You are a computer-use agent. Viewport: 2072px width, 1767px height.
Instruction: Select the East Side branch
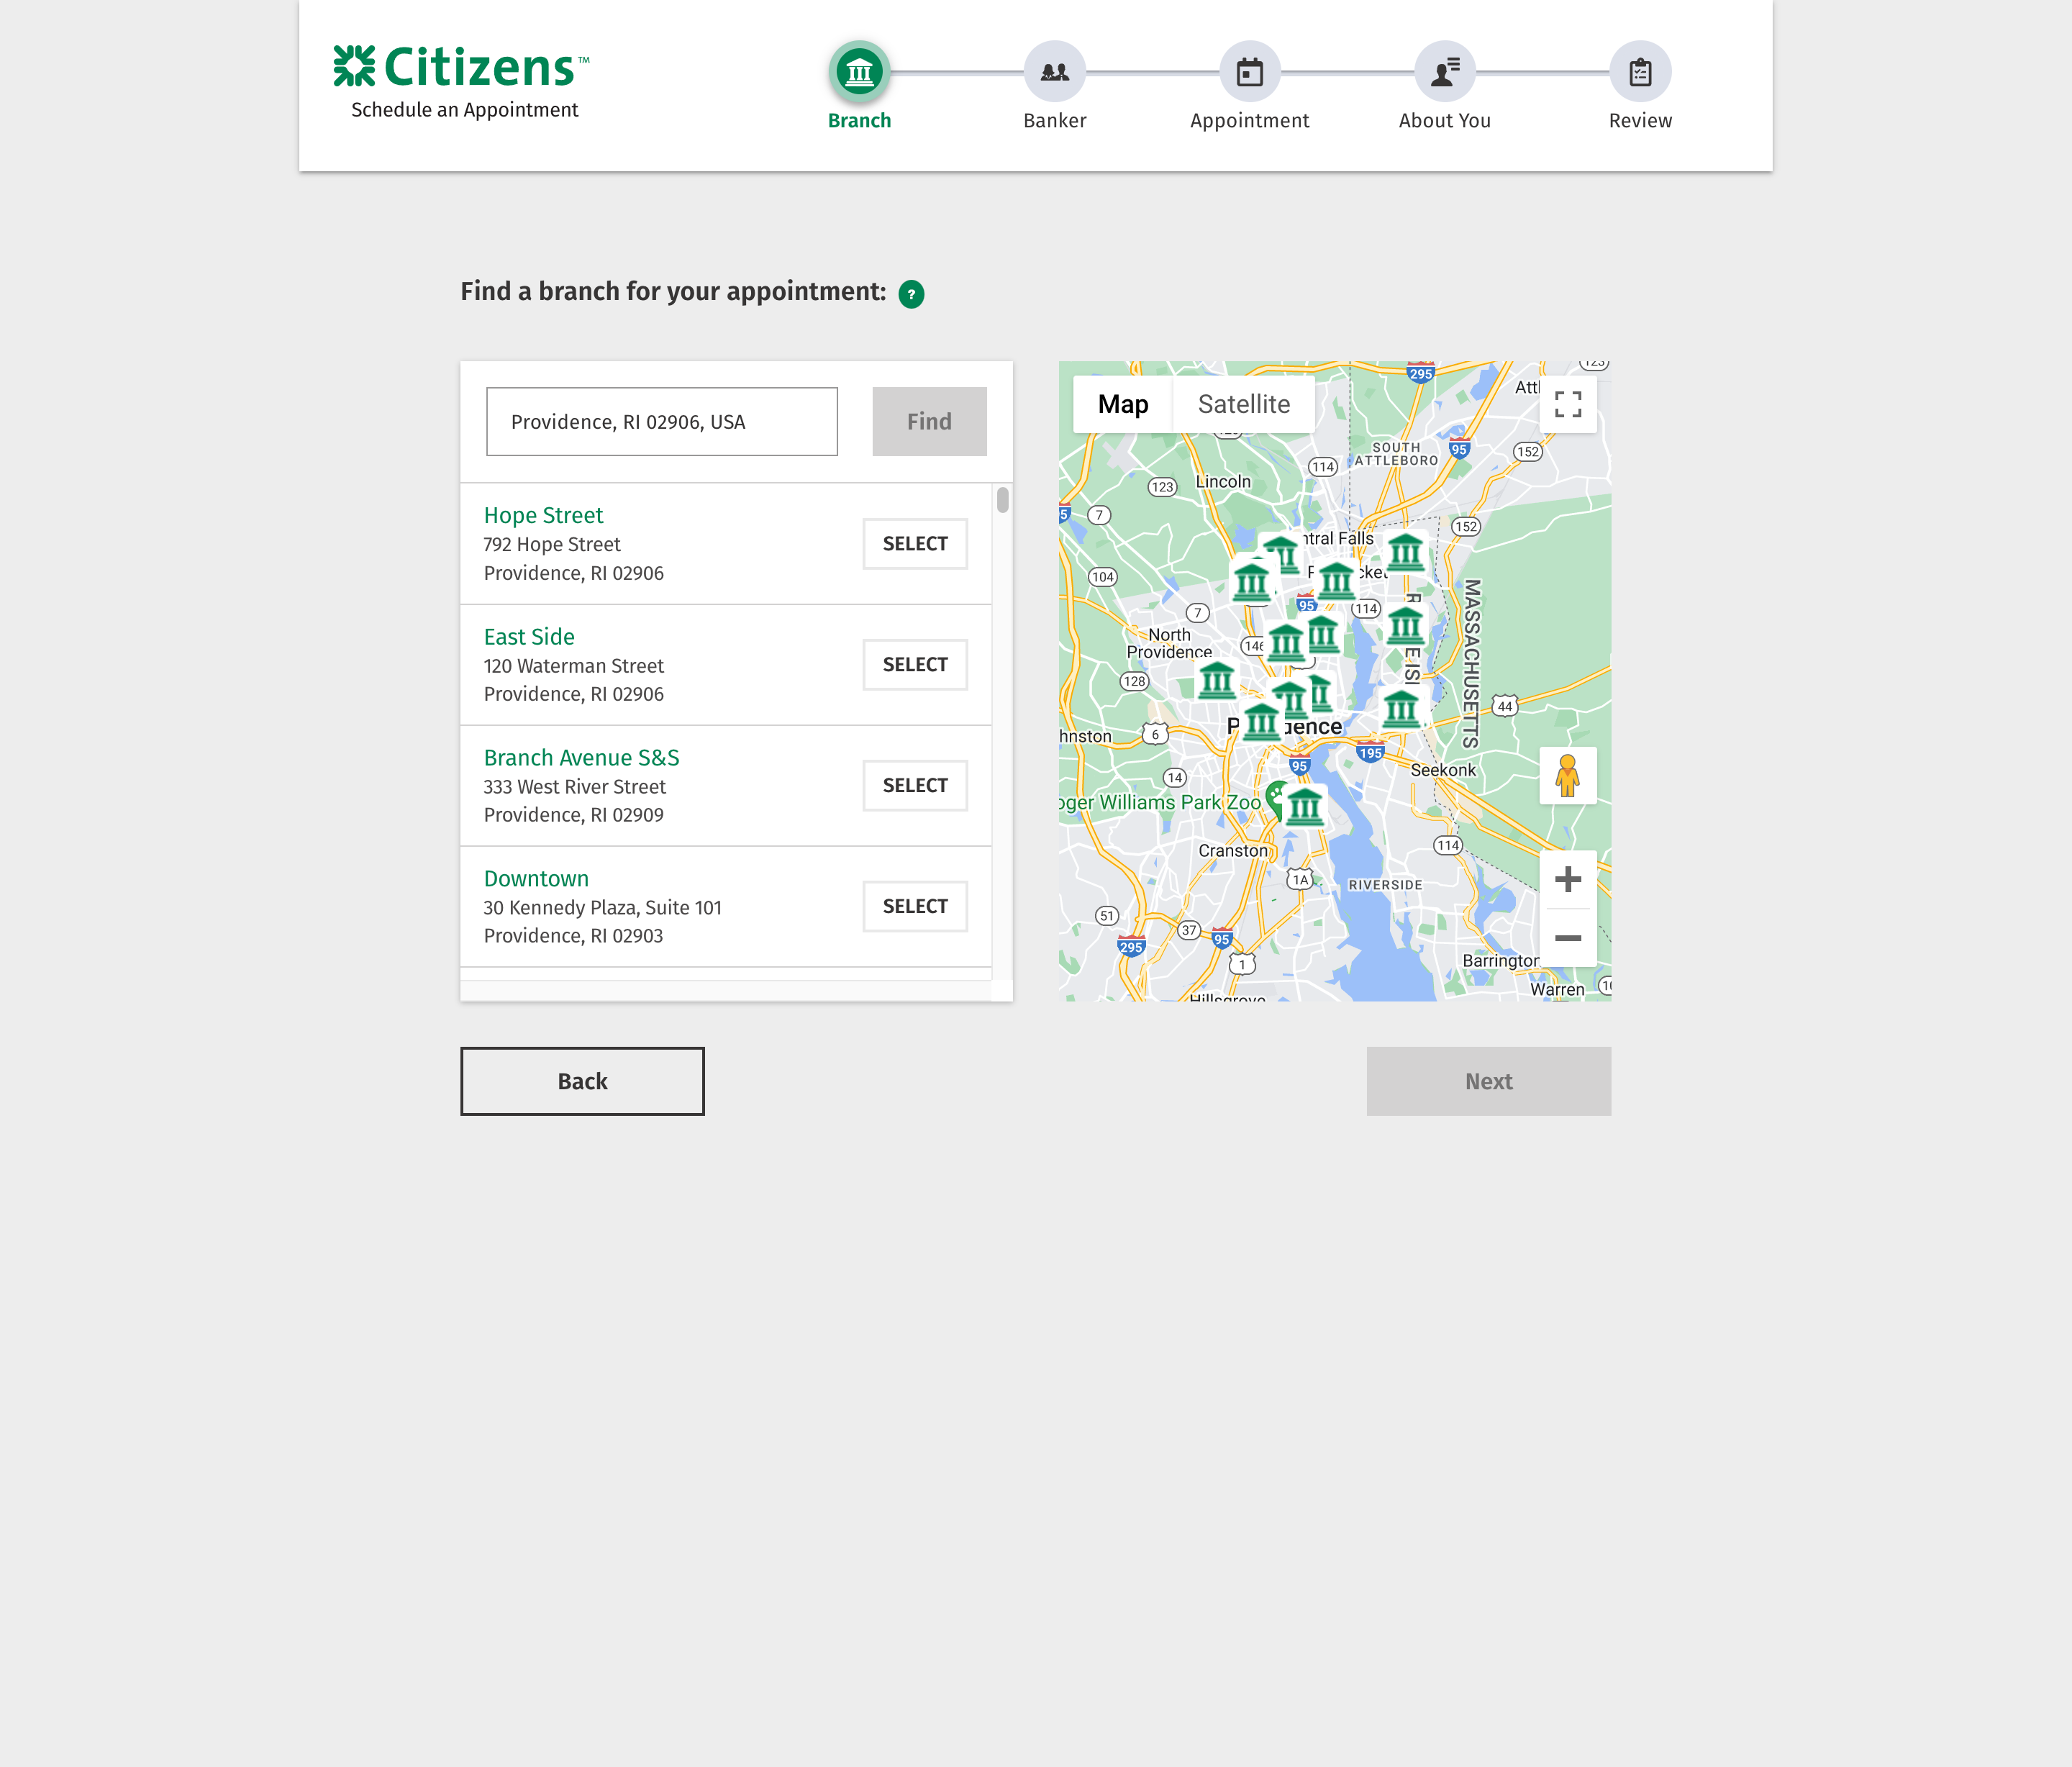tap(914, 665)
